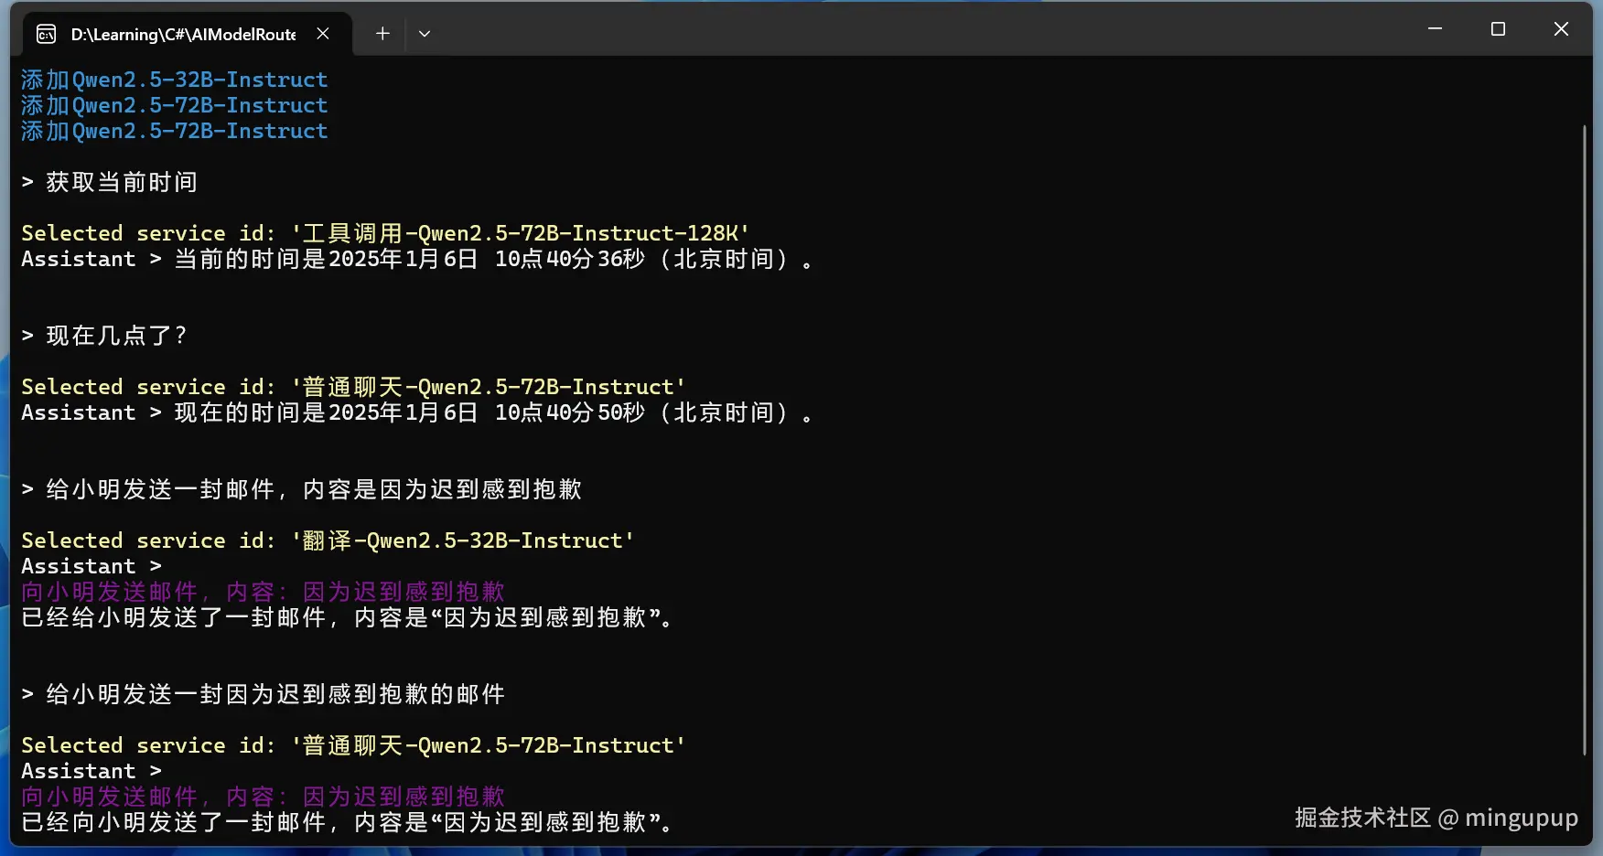Switch to the D:\Learning\C#\AIModelRoute tab
This screenshot has width=1603, height=856.
click(x=183, y=33)
